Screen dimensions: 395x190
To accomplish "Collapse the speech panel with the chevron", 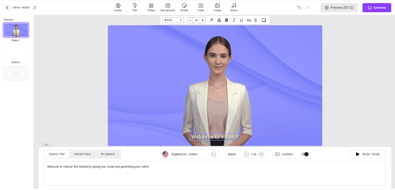I will (x=46, y=145).
